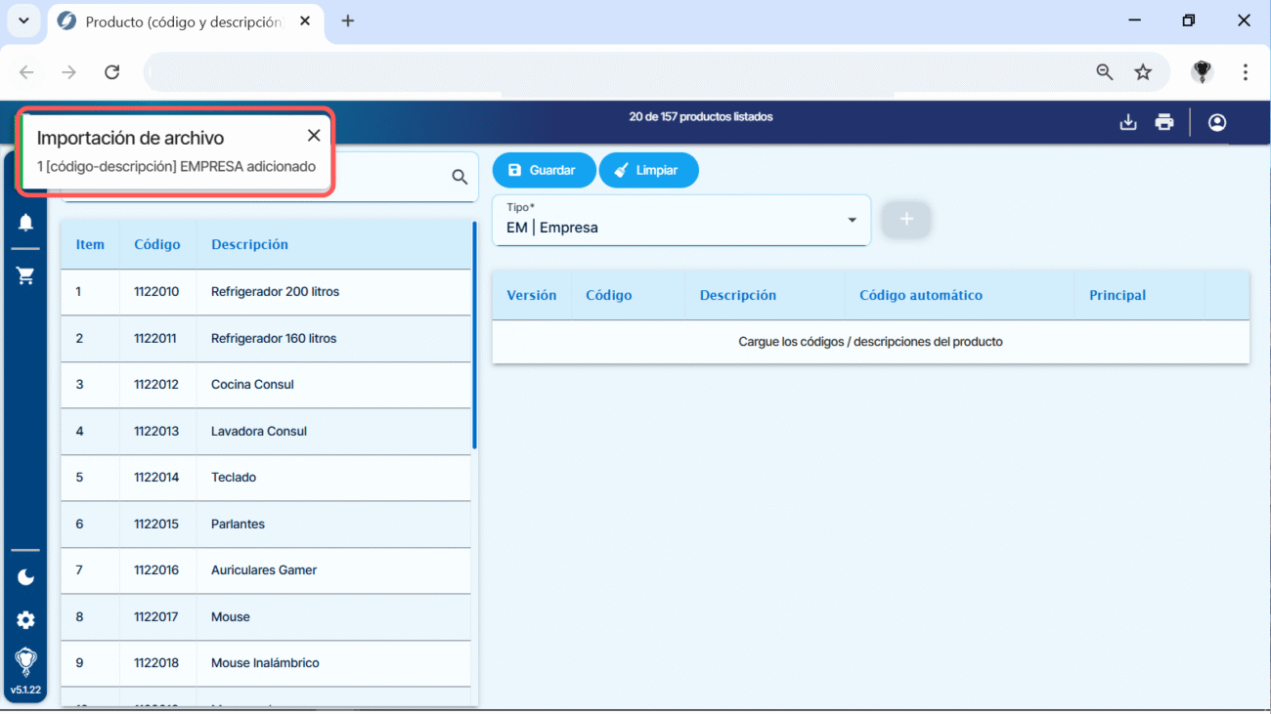This screenshot has width=1271, height=714.
Task: Select the Auriculares Gamer product row
Action: pyautogui.click(x=264, y=570)
